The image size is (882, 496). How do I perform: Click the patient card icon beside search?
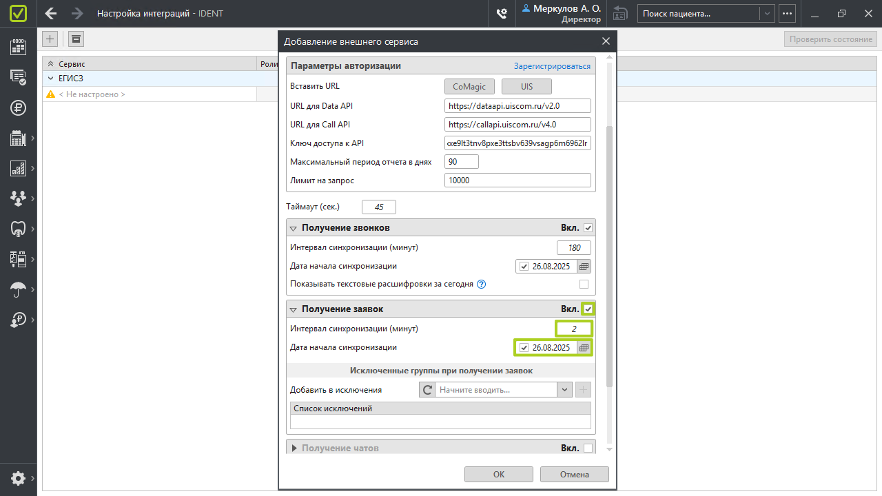pos(620,13)
